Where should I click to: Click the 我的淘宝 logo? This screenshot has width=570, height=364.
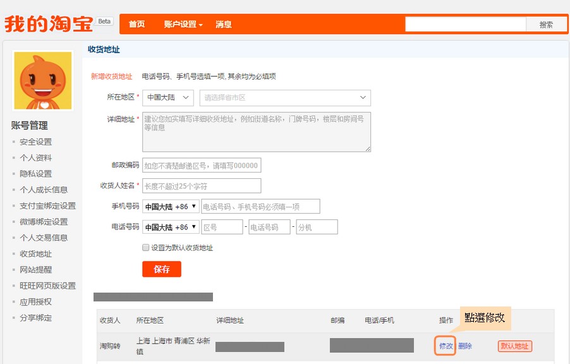(49, 24)
